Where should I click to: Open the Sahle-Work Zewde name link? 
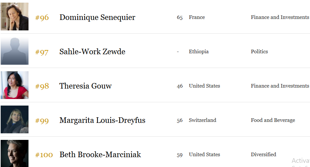(x=92, y=52)
